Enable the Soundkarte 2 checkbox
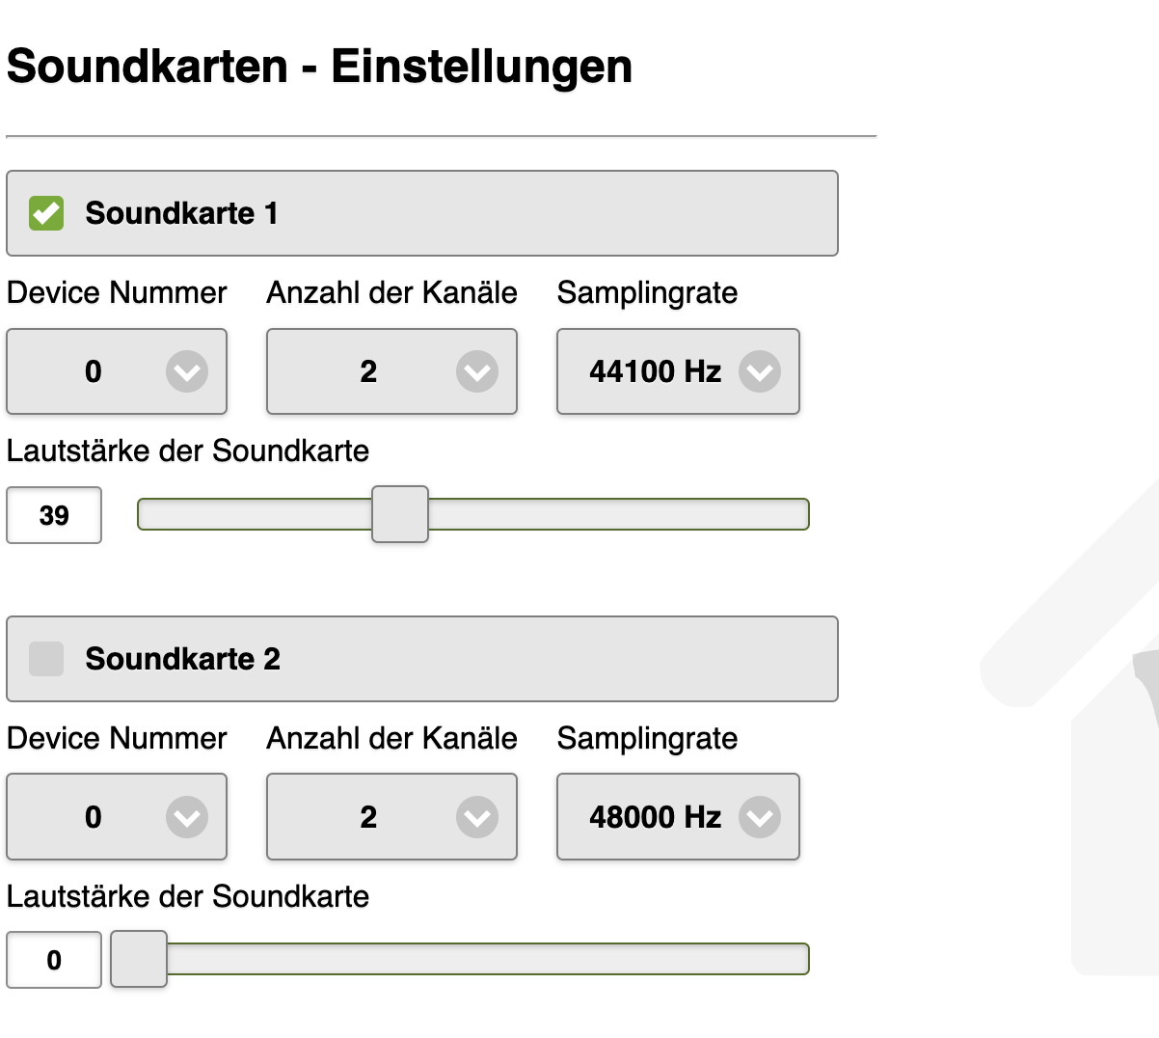Viewport: 1159px width, 1038px height. point(46,659)
